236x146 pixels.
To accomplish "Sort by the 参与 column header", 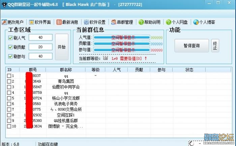I will click(161, 70).
